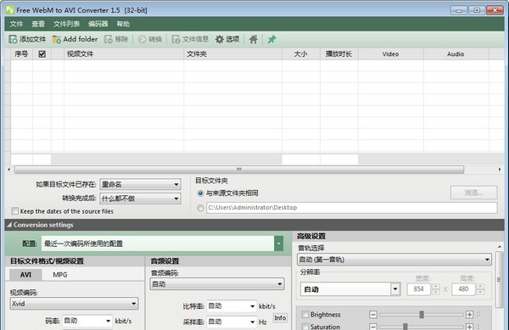
Task: Enable Keep the dates of the source files
Action: coord(15,211)
